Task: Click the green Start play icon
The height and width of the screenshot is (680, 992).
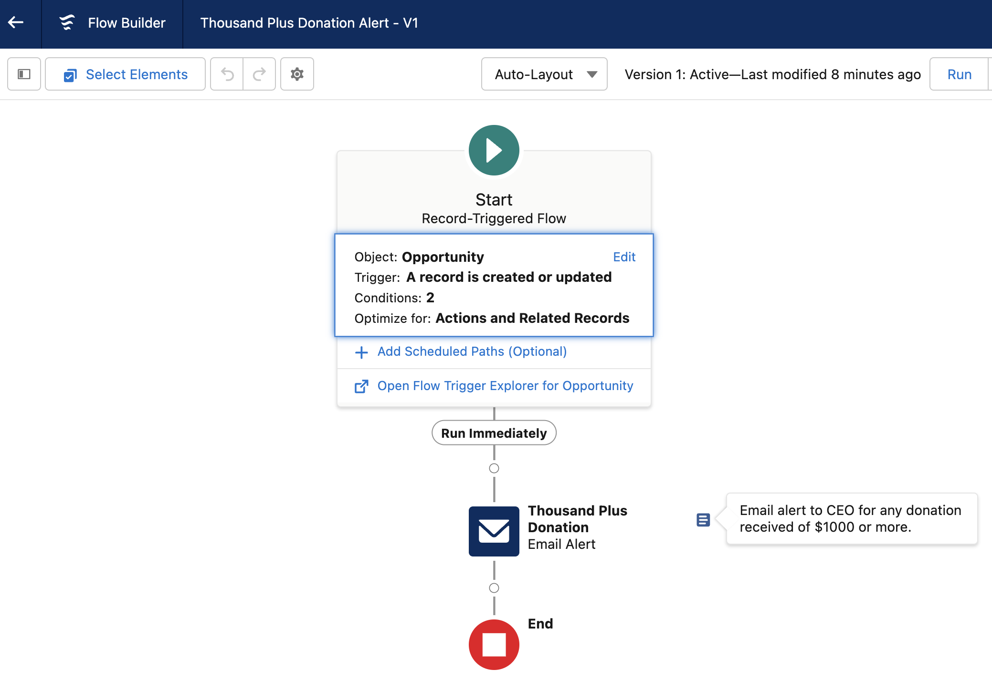Action: click(x=494, y=150)
